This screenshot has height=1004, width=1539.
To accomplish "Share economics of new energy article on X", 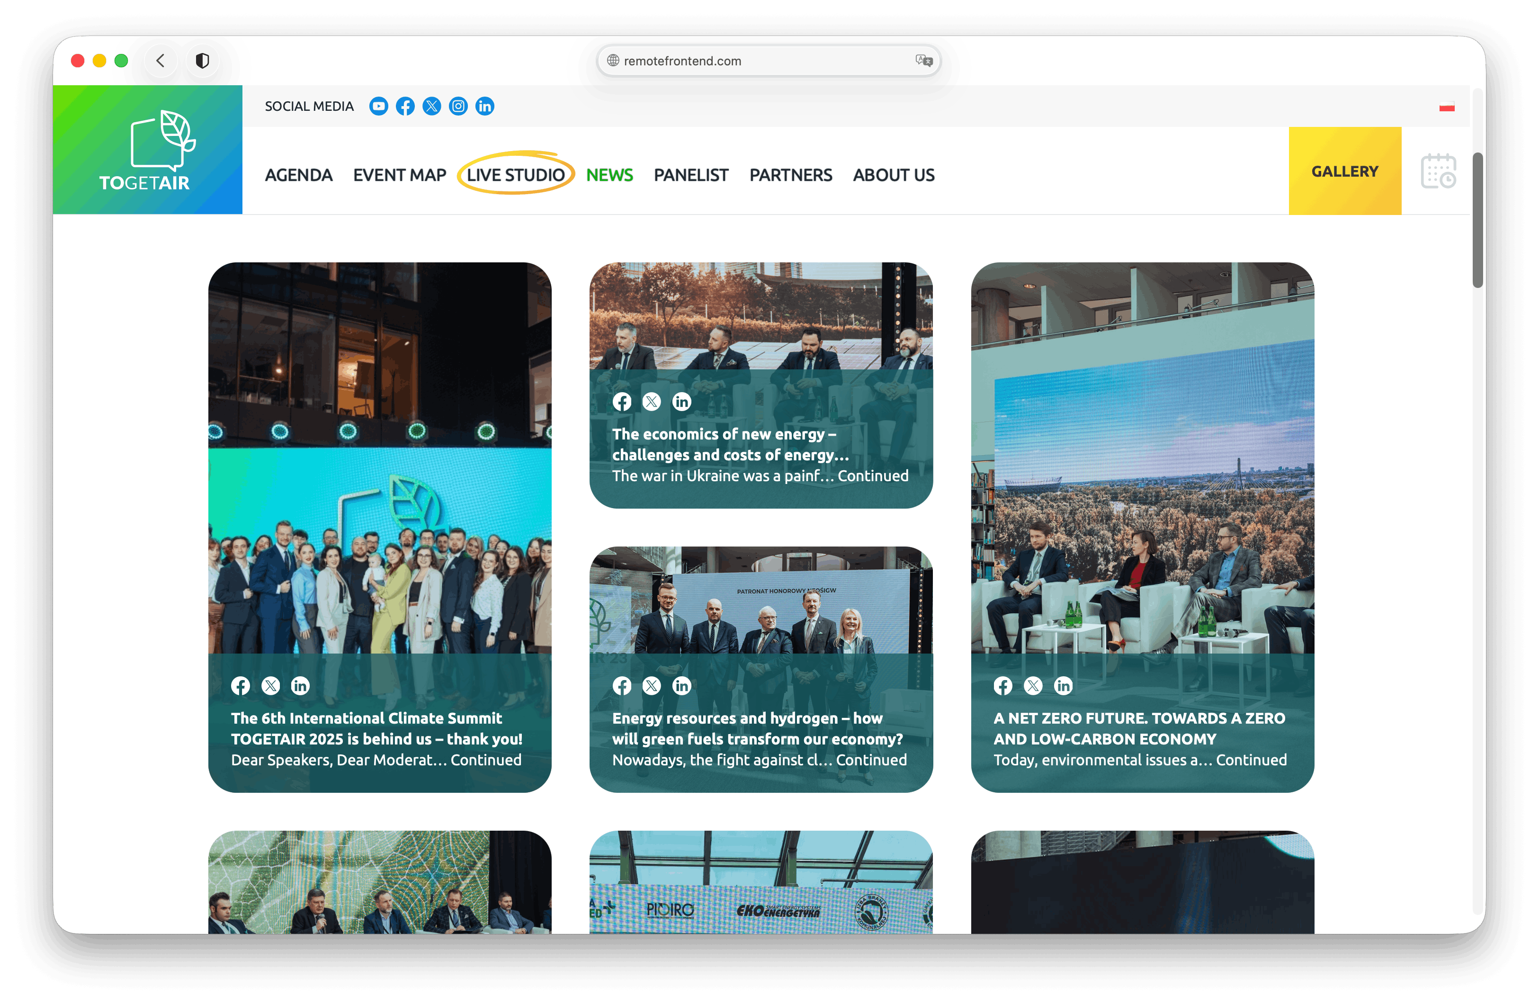I will click(652, 402).
